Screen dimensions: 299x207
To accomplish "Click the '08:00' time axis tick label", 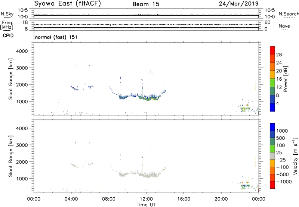I will click(109, 199).
